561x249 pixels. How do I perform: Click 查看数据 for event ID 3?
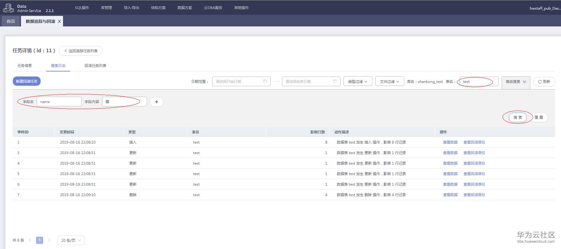pyautogui.click(x=450, y=153)
